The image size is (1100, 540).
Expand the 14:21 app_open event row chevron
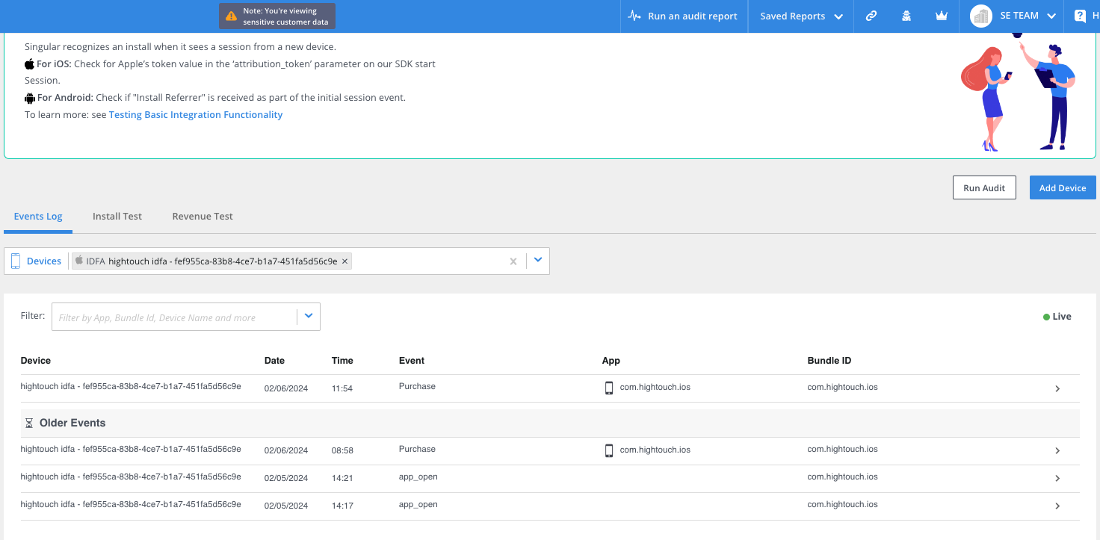click(1057, 478)
